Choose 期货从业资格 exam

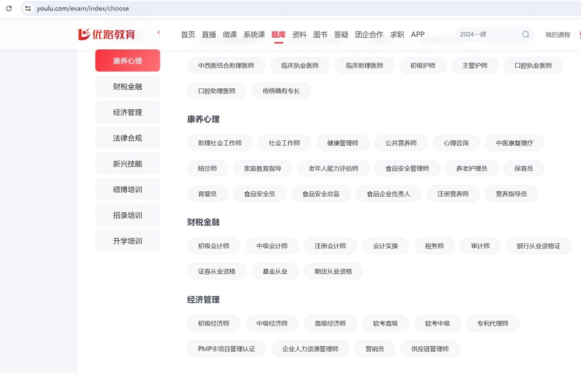[333, 271]
